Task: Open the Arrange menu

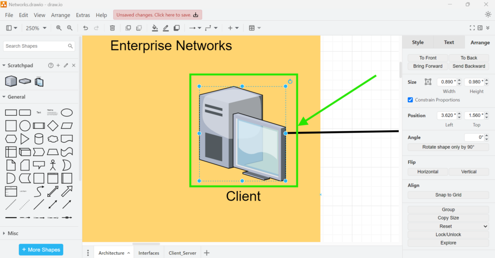Action: (x=60, y=15)
